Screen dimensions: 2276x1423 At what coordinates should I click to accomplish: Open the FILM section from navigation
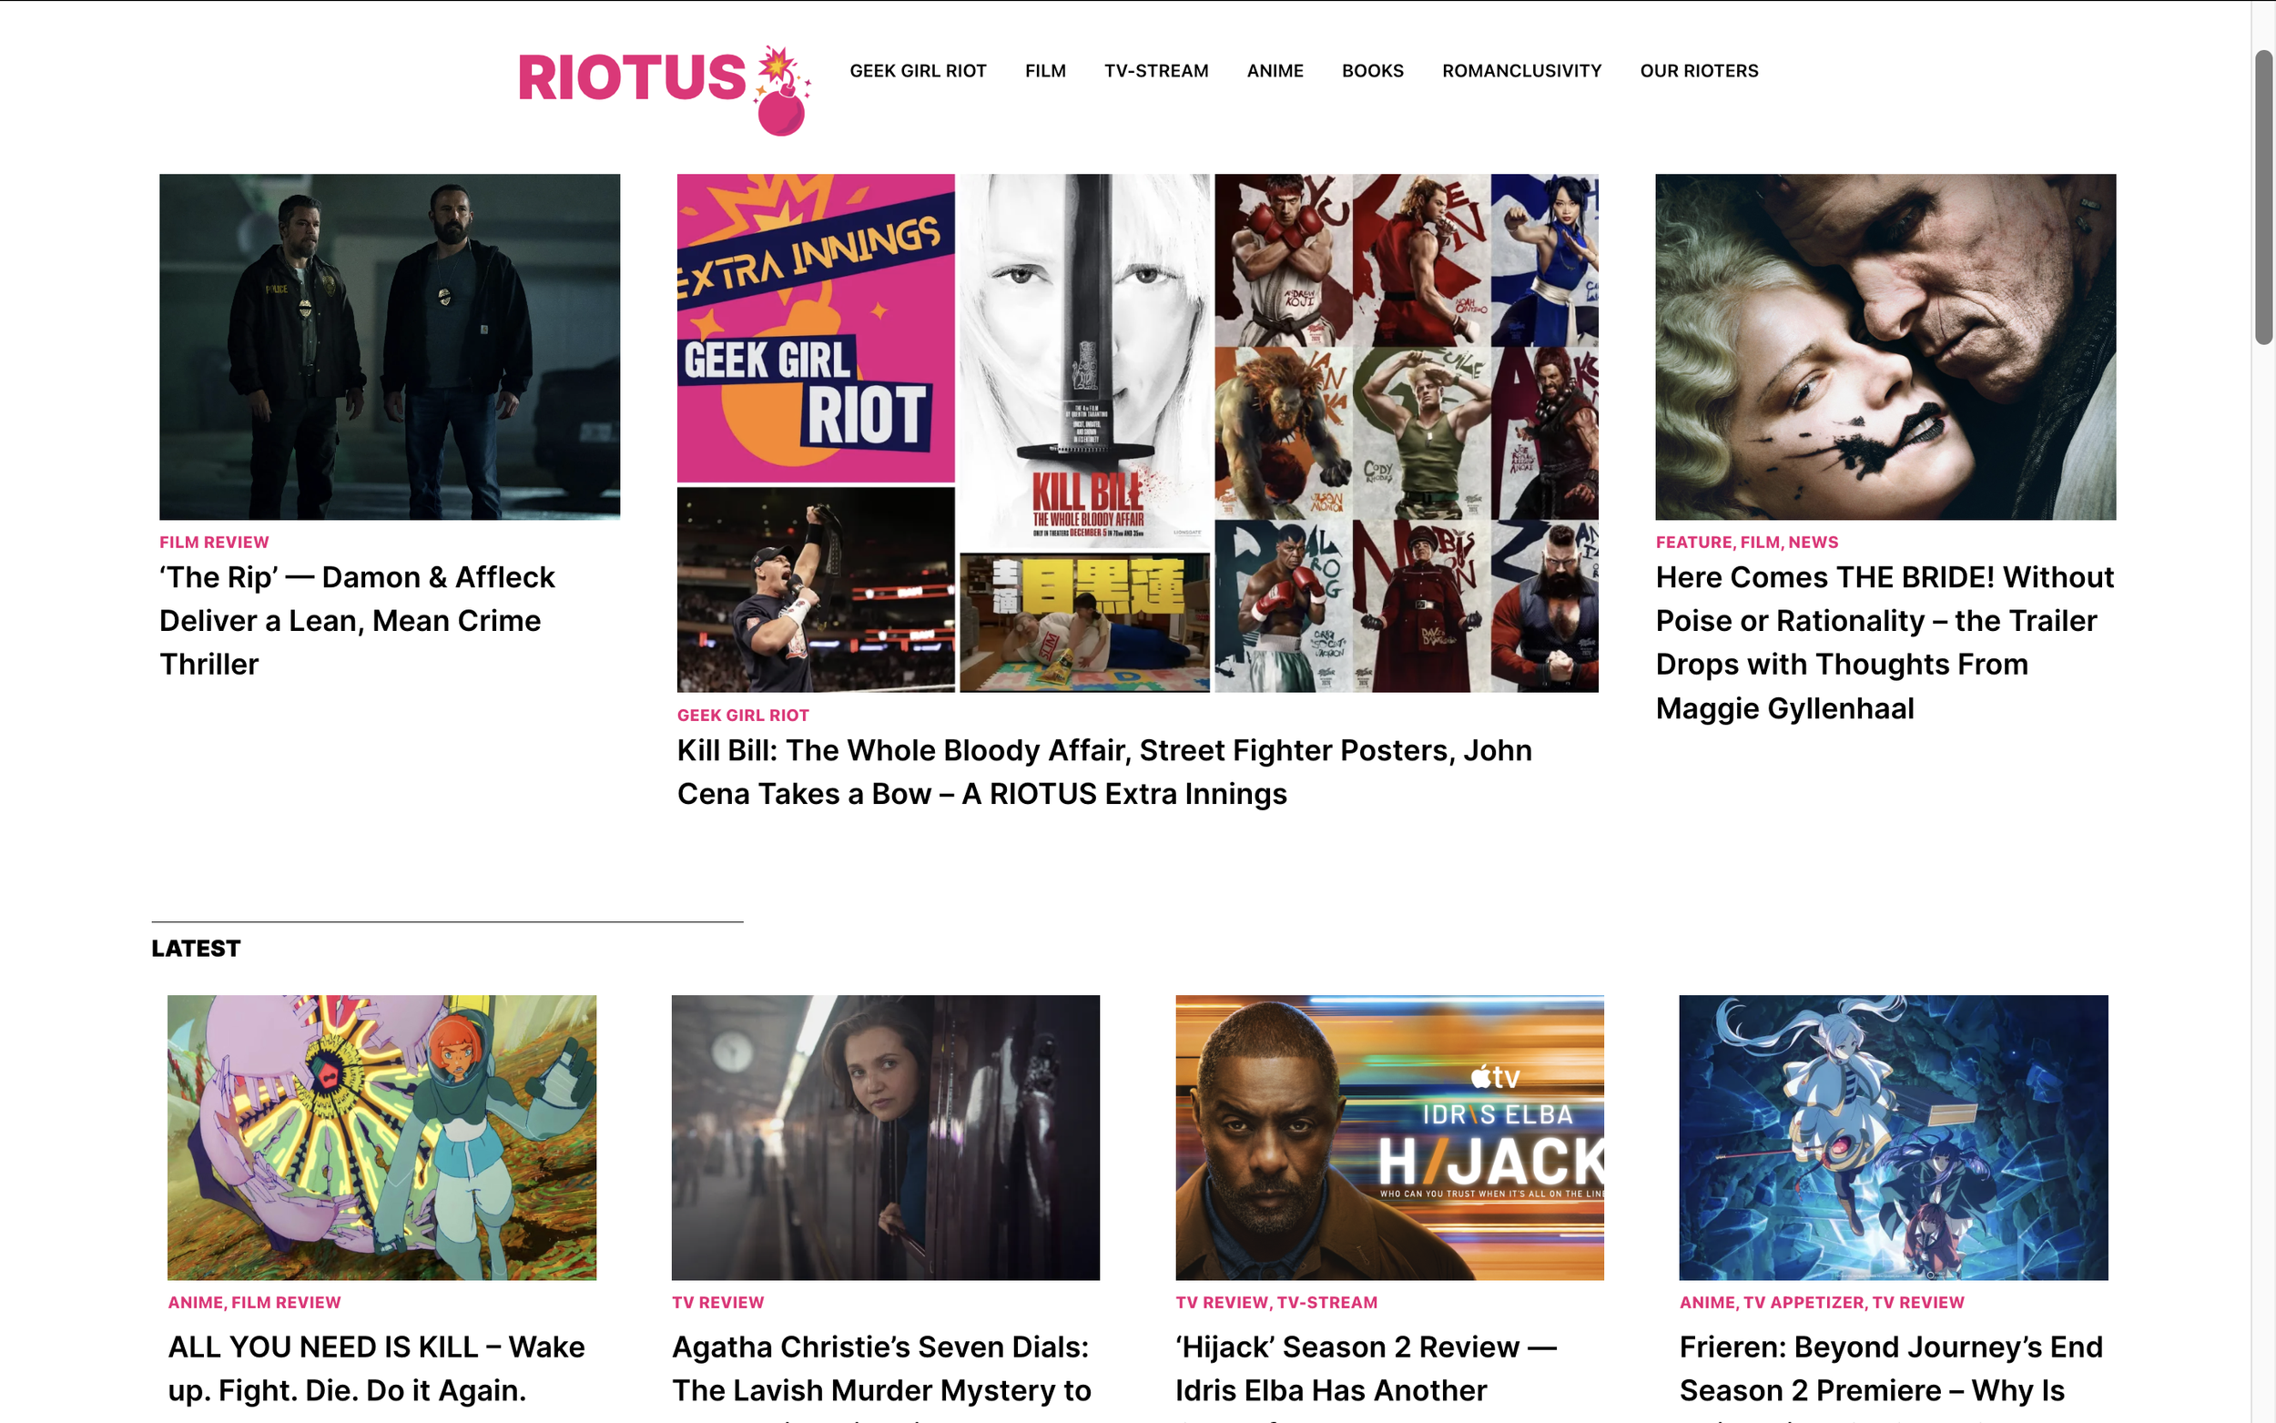click(x=1044, y=71)
